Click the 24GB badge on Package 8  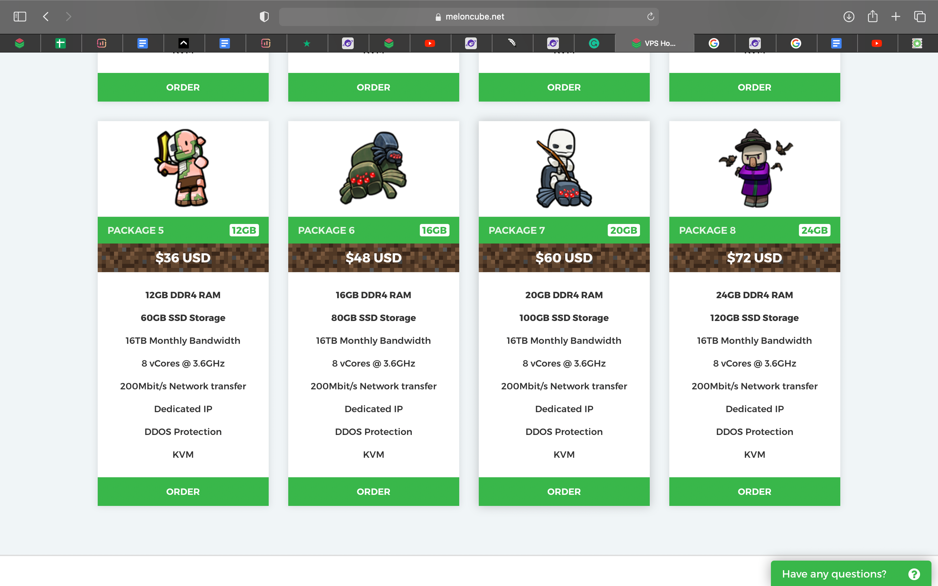click(x=814, y=230)
